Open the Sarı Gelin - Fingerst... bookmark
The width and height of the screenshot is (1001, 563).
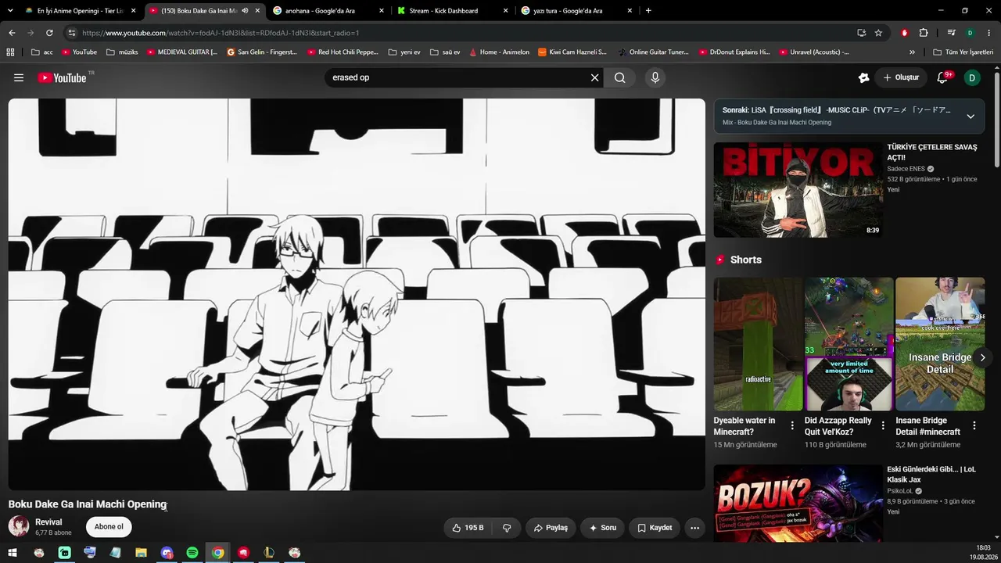coord(262,52)
